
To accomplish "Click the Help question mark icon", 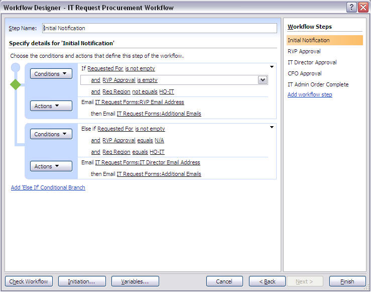I will tap(351, 8).
